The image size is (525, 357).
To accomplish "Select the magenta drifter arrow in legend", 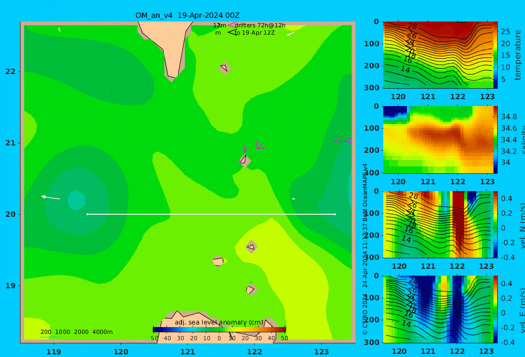I will point(232,25).
